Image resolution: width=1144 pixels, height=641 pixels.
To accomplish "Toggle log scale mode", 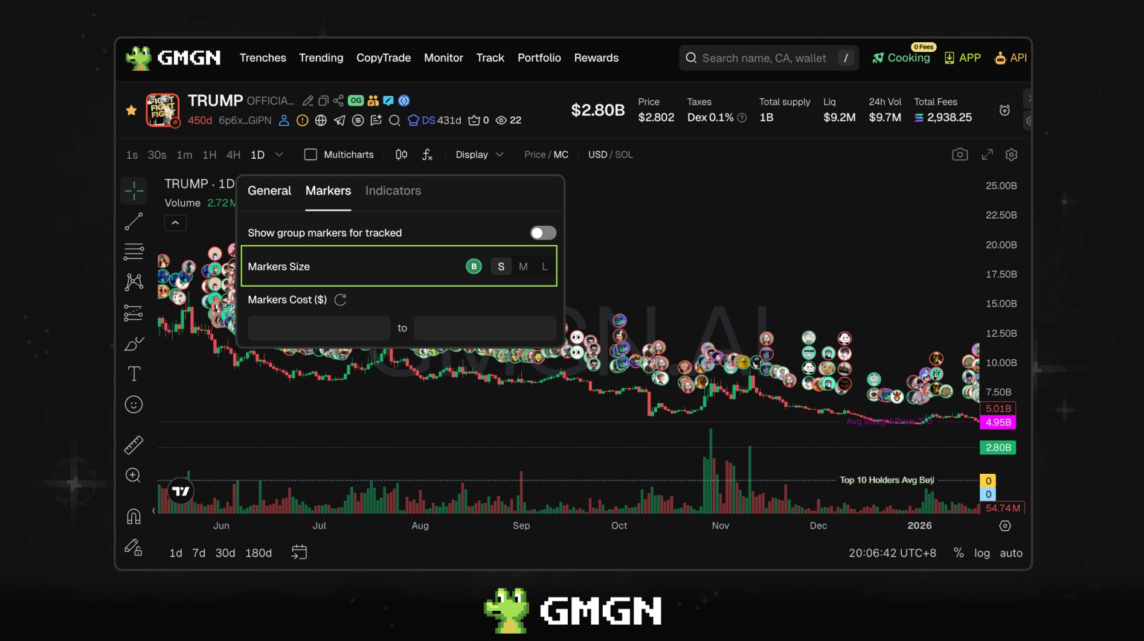I will [982, 553].
